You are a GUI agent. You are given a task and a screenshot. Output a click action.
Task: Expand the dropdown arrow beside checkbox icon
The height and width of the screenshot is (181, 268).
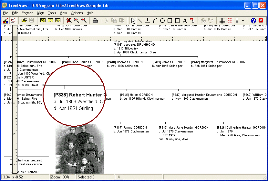click(x=243, y=21)
